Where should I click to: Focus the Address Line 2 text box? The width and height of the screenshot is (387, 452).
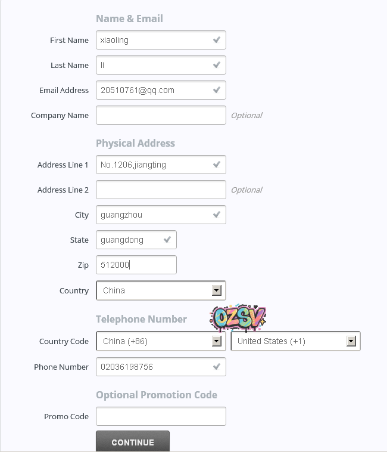pyautogui.click(x=161, y=190)
